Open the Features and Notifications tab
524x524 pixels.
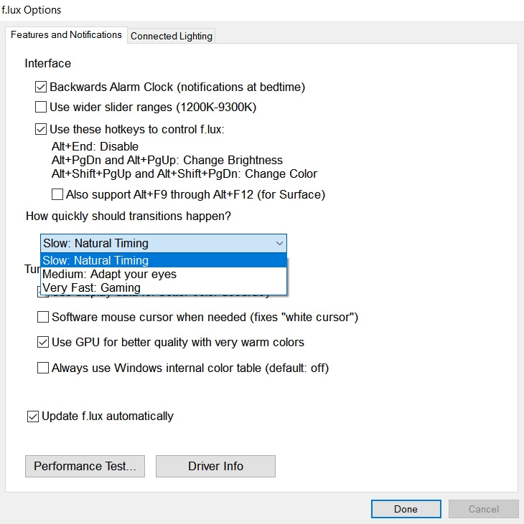(x=66, y=34)
